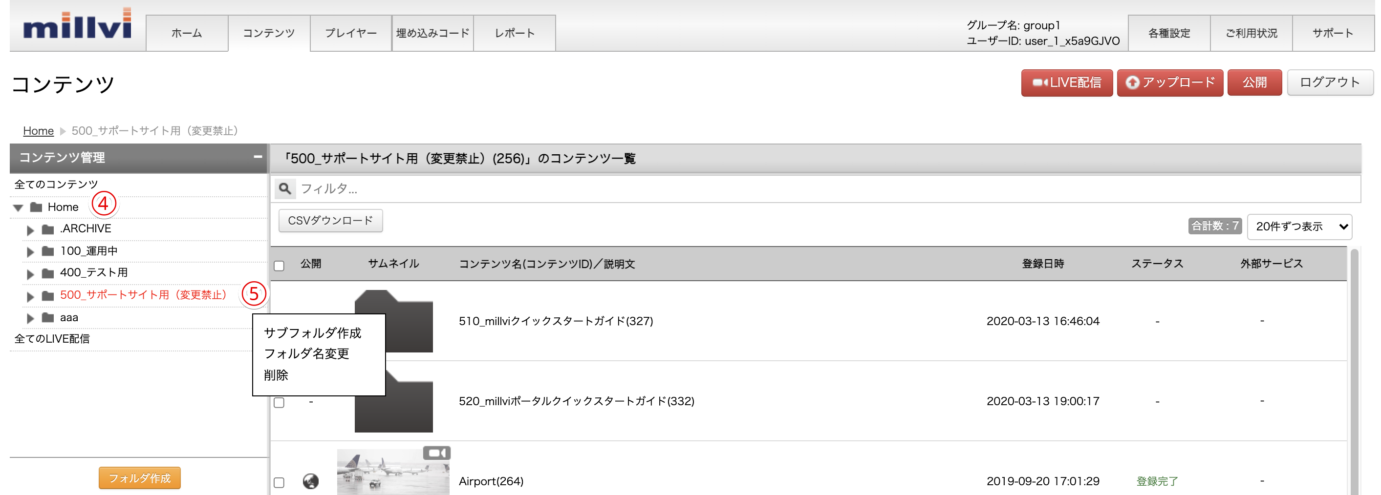Toggle the select-all checkbox in table header
Viewport: 1381px width, 495px height.
tap(280, 266)
